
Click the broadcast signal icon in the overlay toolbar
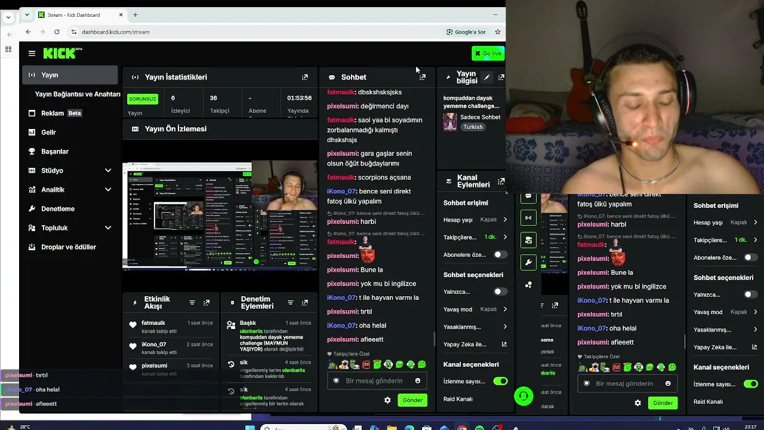[x=528, y=218]
